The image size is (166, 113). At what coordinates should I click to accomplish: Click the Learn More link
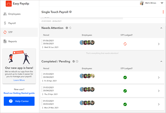pyautogui.click(x=19, y=80)
